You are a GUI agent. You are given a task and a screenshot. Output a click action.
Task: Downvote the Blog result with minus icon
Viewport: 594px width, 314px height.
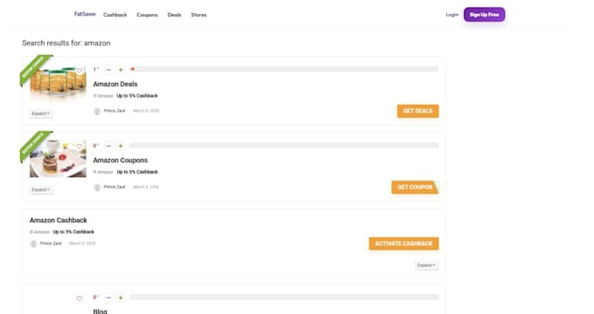click(108, 297)
